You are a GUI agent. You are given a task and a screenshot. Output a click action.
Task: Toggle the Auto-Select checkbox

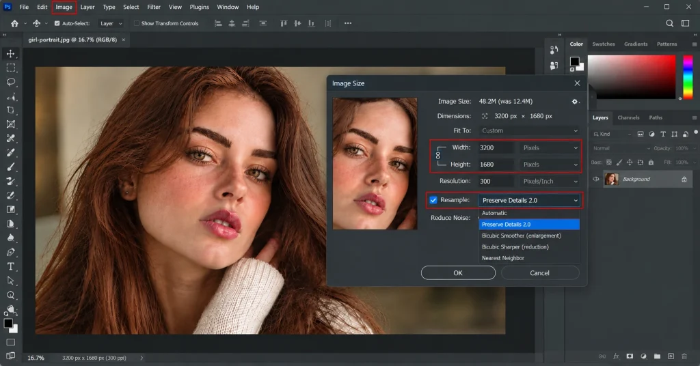57,23
